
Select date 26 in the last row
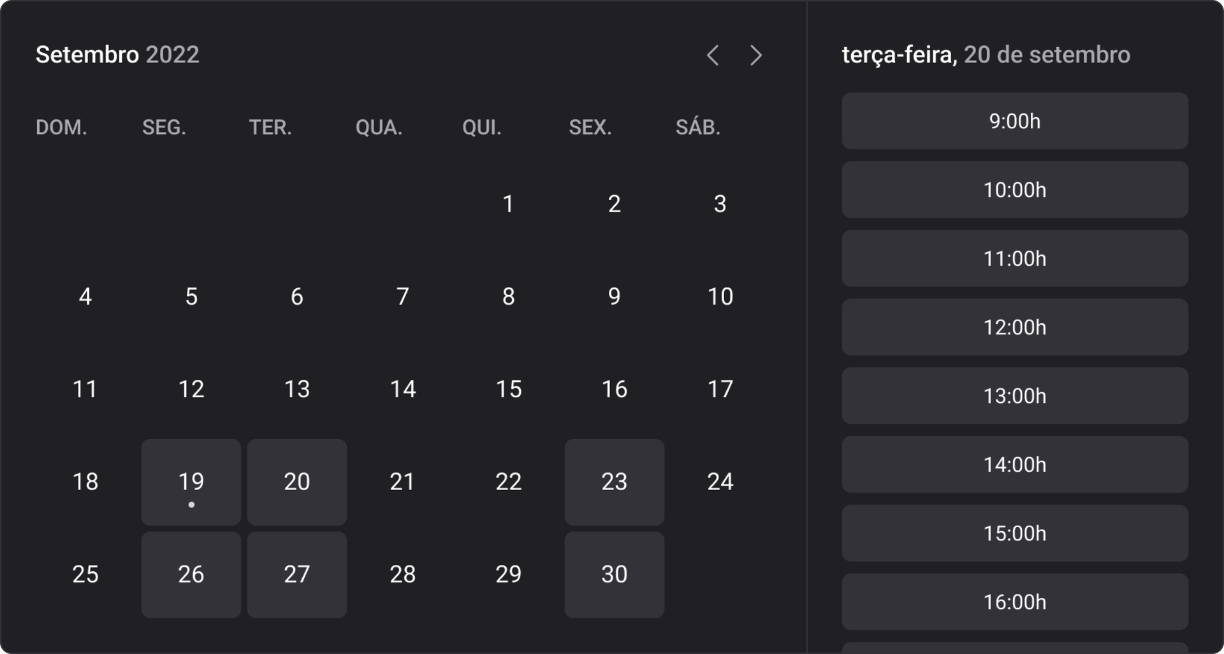tap(191, 574)
